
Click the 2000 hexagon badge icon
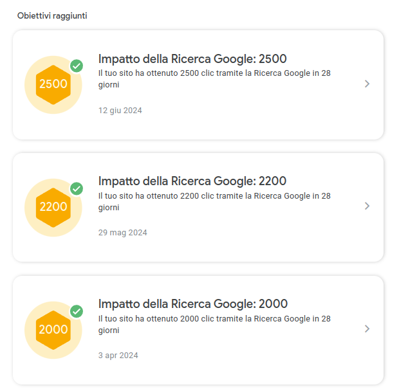pos(53,330)
